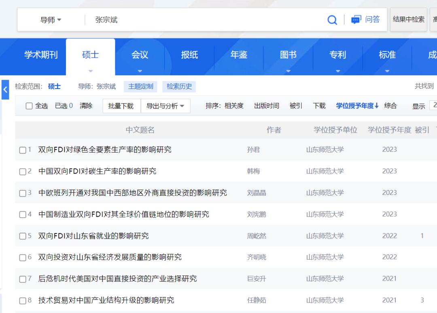The height and width of the screenshot is (313, 437).
Task: Click the 批量下载 button
Action: (121, 106)
